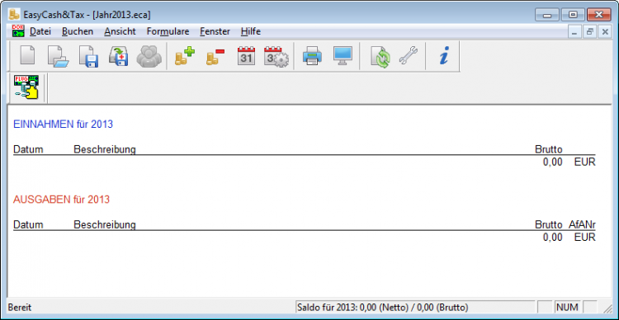The width and height of the screenshot is (619, 320).
Task: Open settings with the wrench icon
Action: [409, 56]
